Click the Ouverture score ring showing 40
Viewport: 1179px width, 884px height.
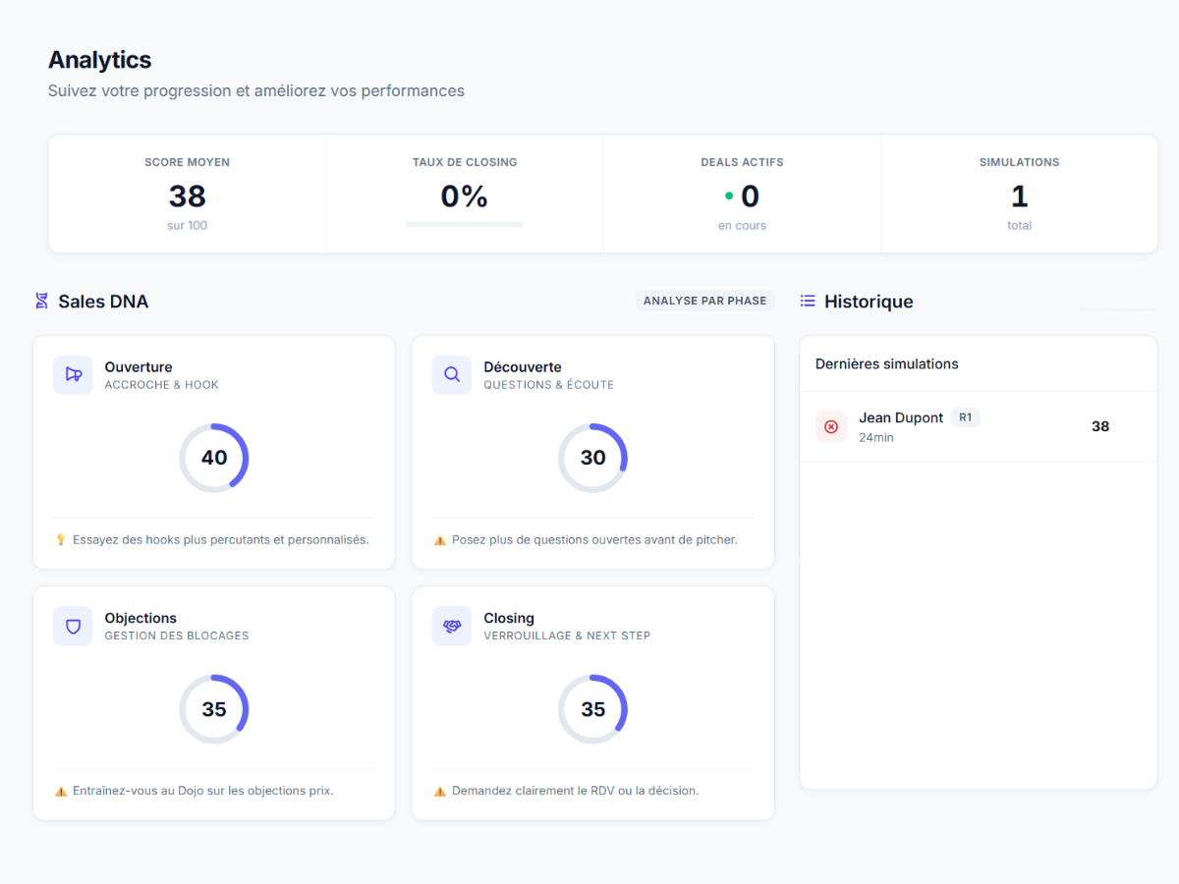[214, 458]
